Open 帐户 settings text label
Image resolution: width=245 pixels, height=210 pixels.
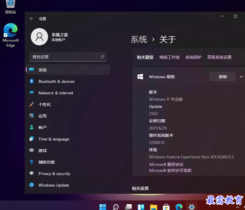pyautogui.click(x=42, y=127)
